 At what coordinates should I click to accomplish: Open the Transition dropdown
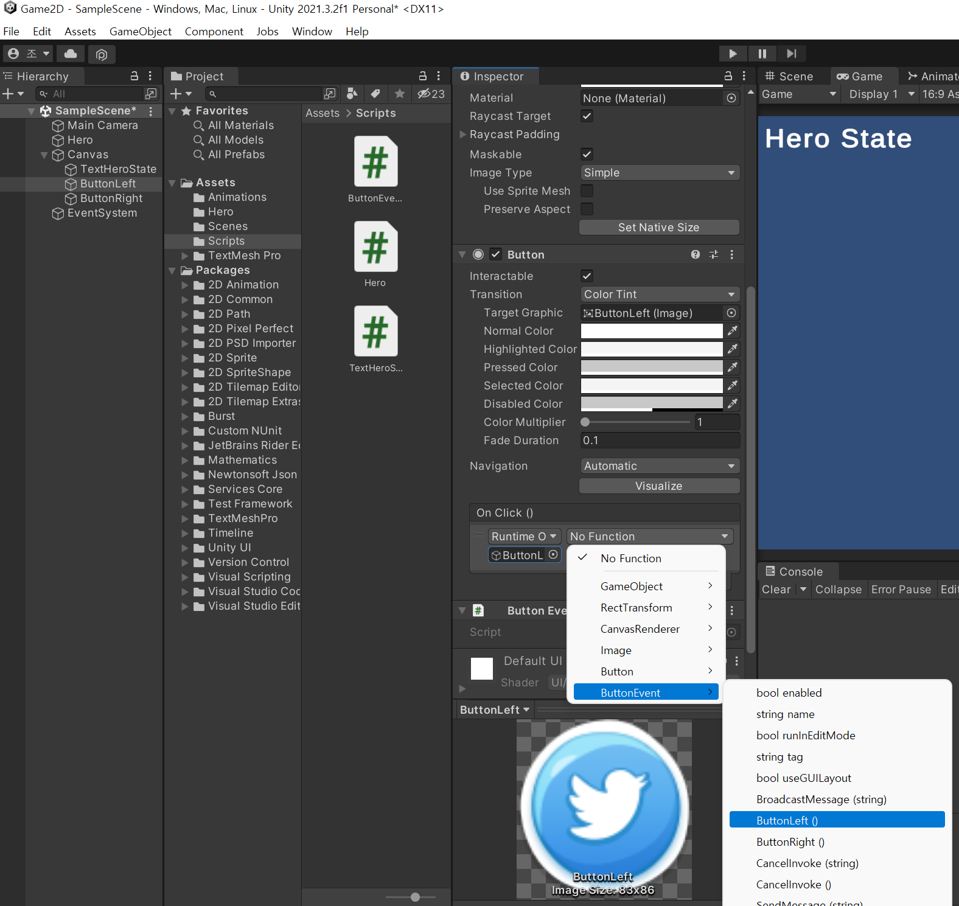tap(660, 294)
